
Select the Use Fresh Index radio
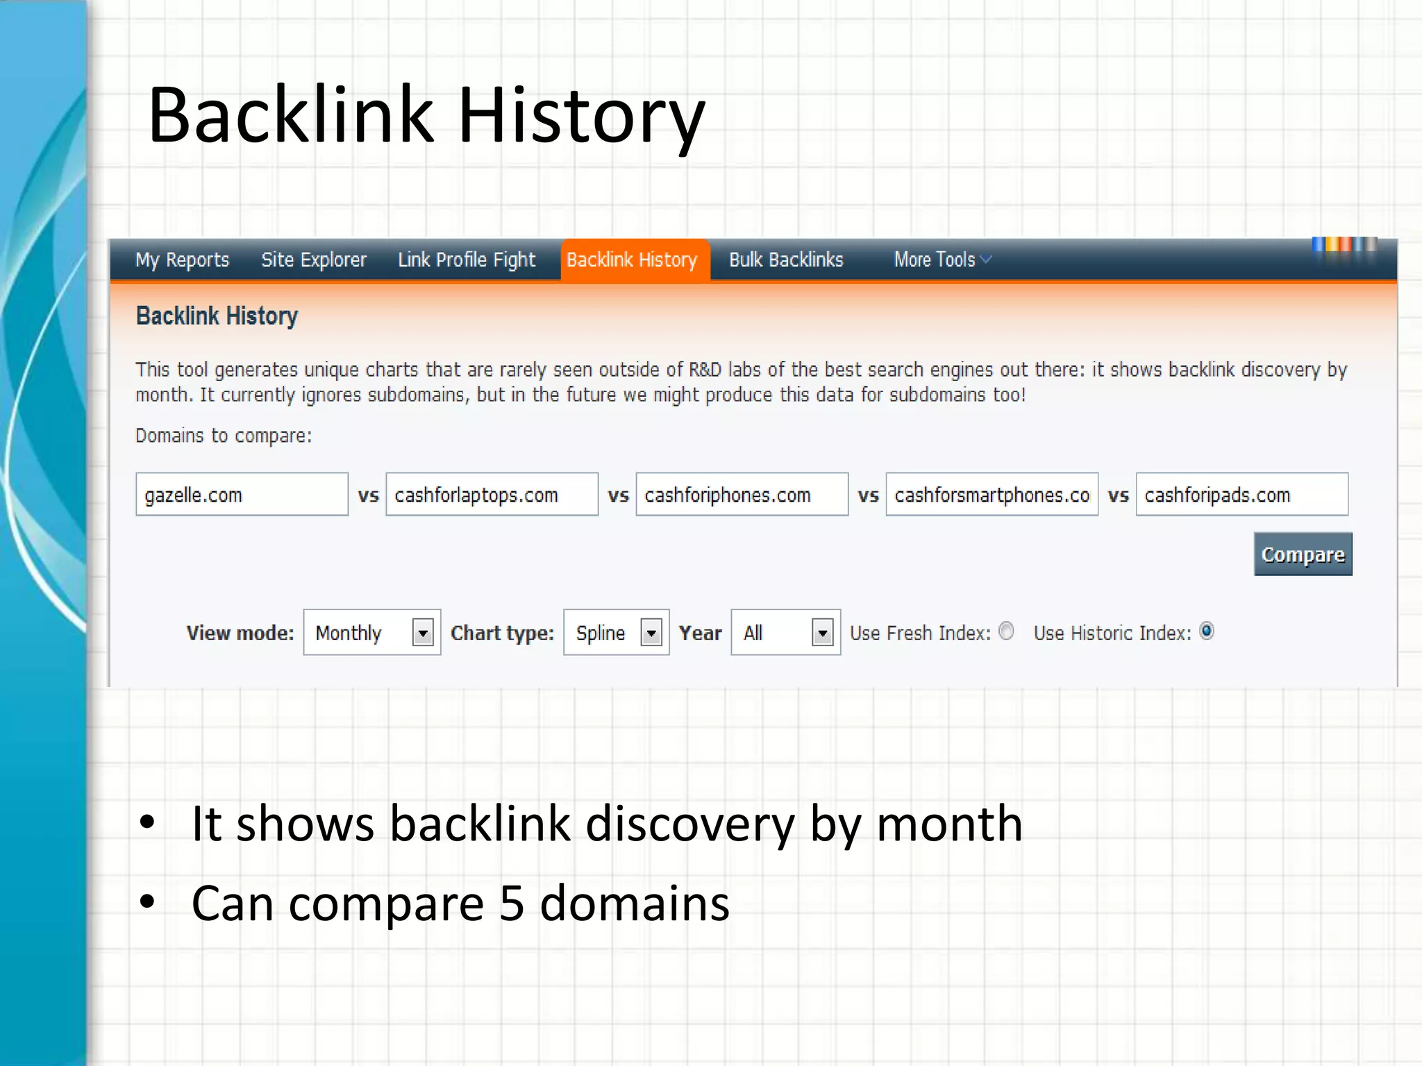pyautogui.click(x=1006, y=631)
